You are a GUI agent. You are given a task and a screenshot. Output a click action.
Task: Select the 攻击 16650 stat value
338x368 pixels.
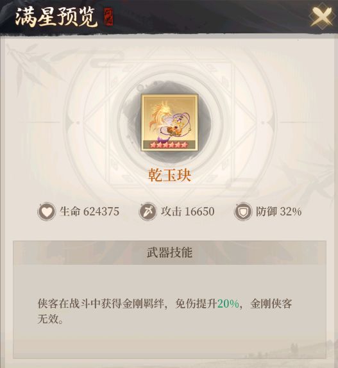point(187,212)
